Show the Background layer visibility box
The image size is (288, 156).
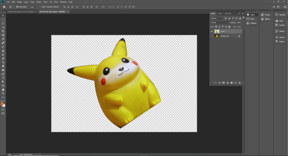click(x=211, y=36)
